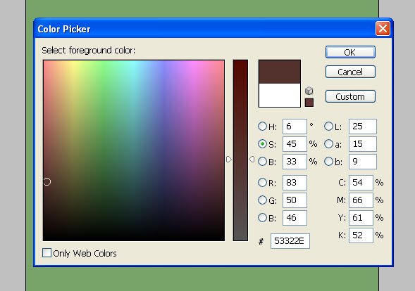Select the H hue radio button

[262, 127]
